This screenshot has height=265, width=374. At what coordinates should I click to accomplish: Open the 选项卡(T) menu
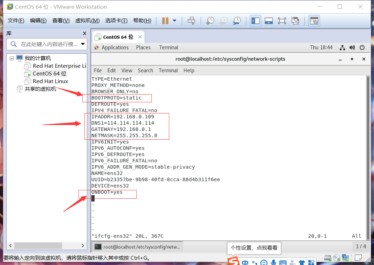click(x=117, y=21)
